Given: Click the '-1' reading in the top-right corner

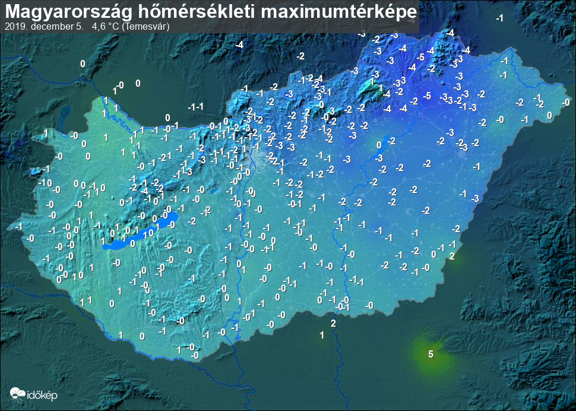Looking at the screenshot, I should [x=499, y=18].
